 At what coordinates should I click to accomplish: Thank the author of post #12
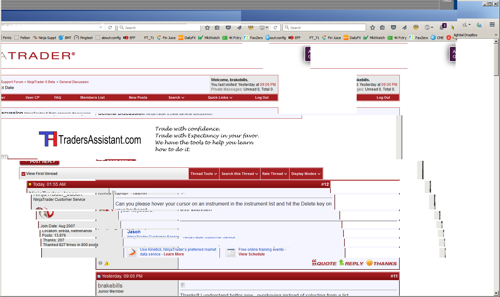coord(381,263)
